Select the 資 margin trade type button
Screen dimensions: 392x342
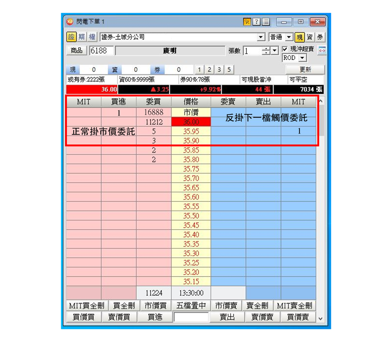pyautogui.click(x=310, y=37)
